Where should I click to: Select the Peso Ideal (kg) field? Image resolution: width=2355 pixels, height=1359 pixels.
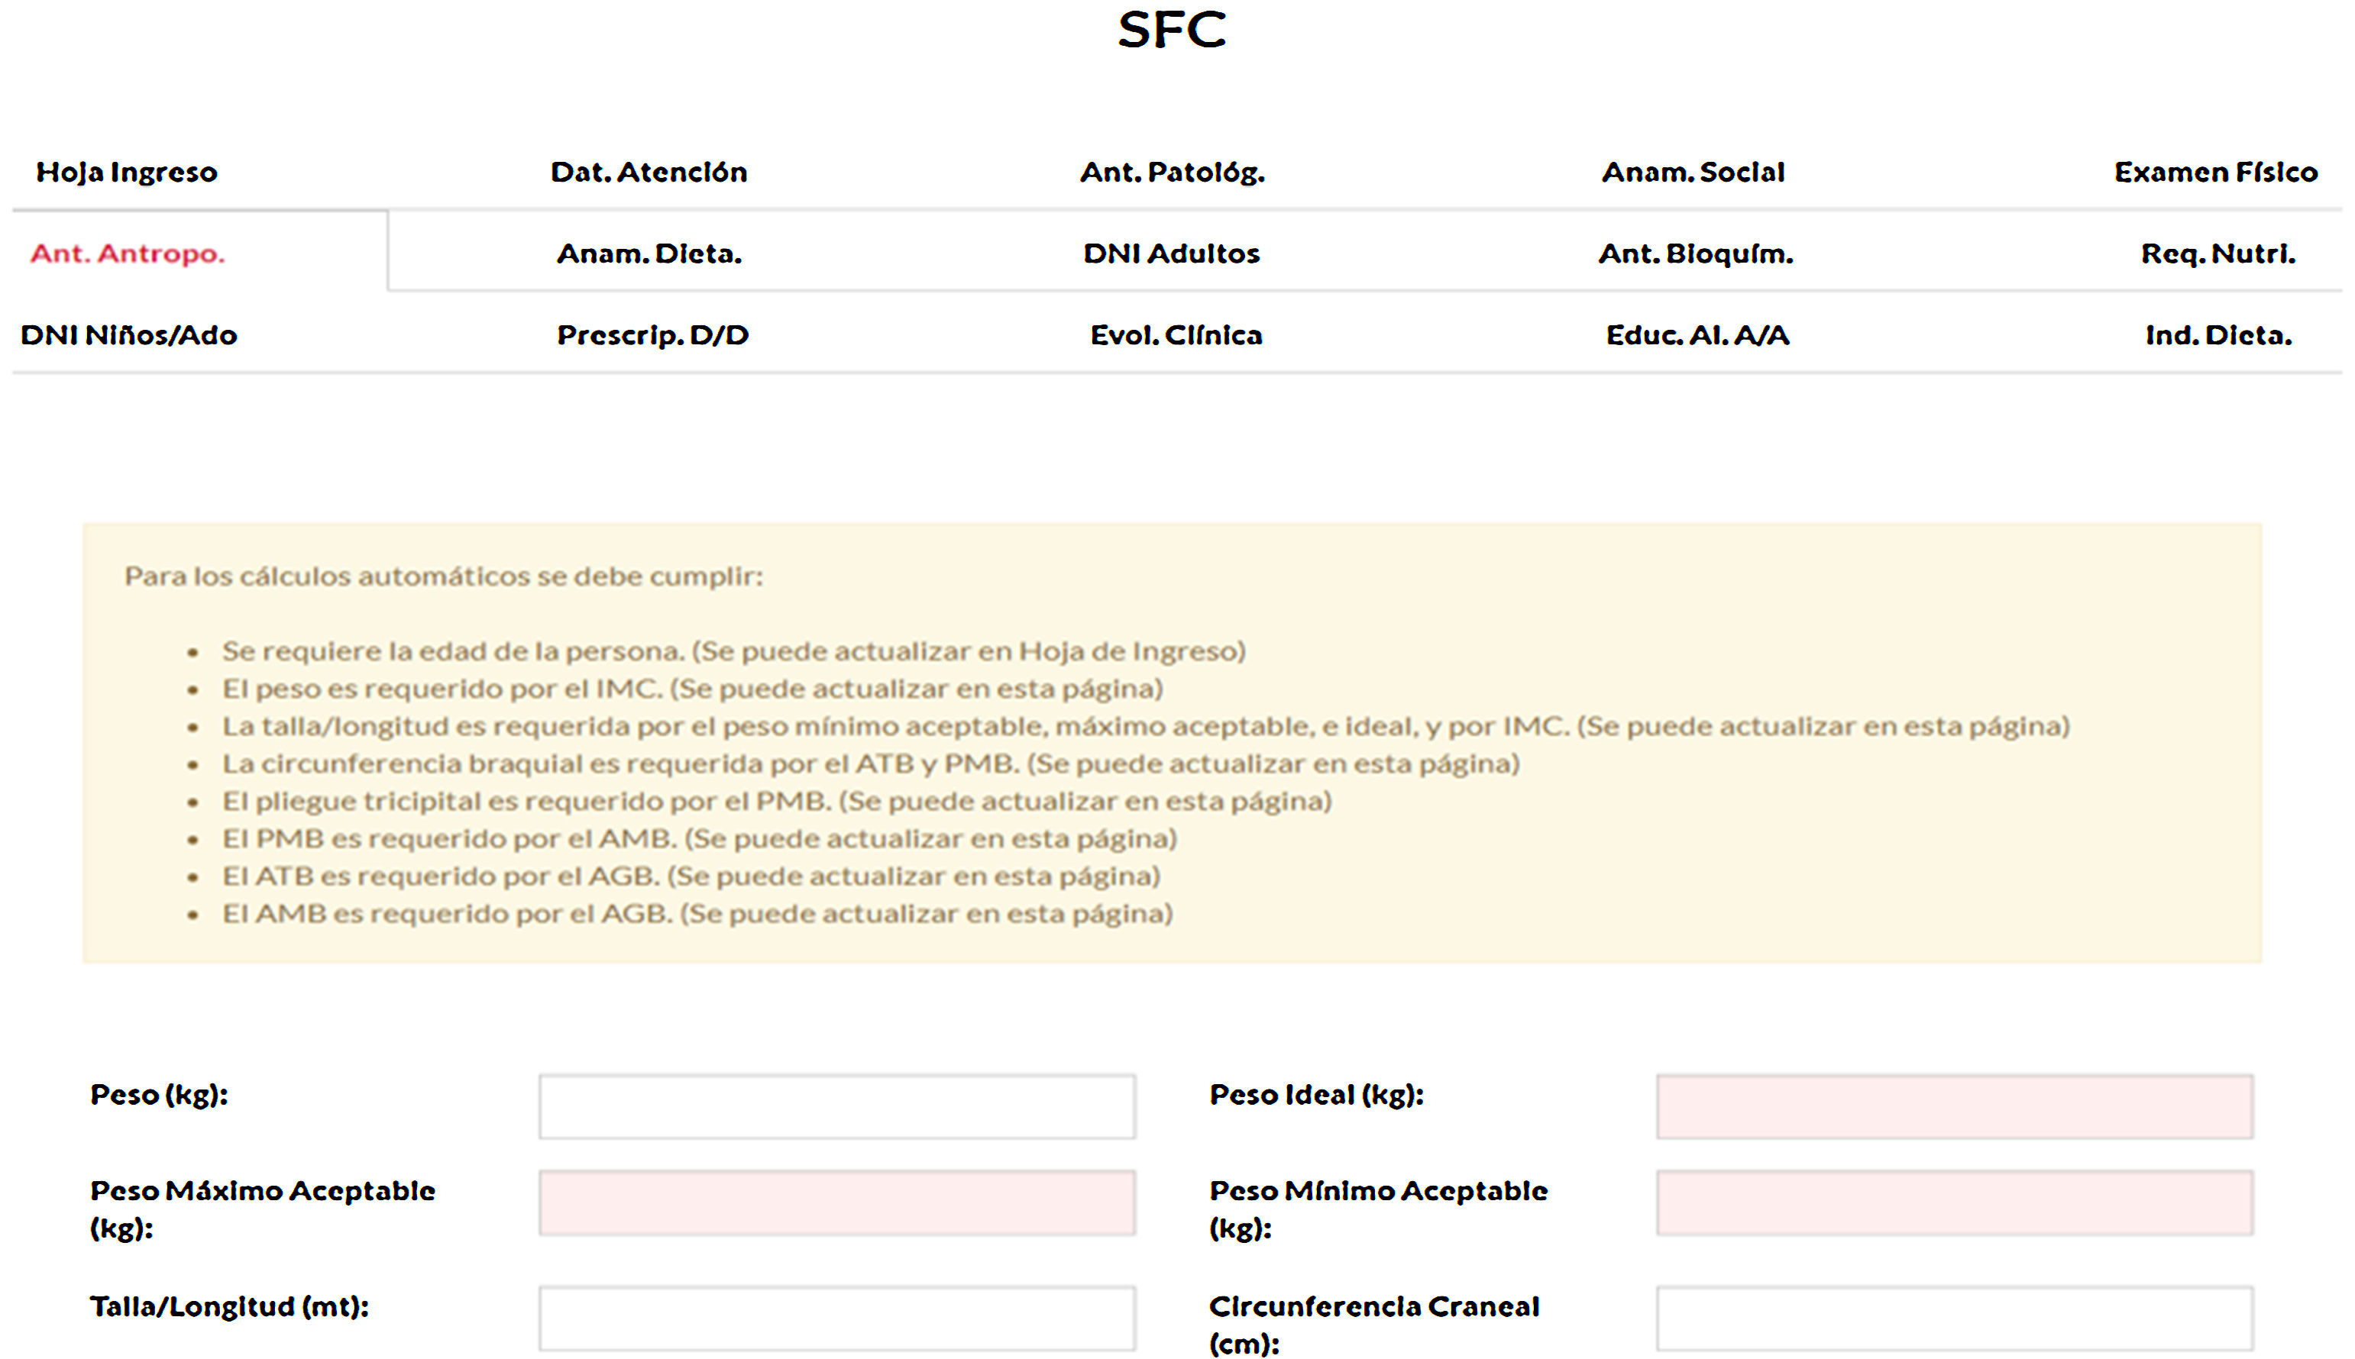tap(1955, 1107)
